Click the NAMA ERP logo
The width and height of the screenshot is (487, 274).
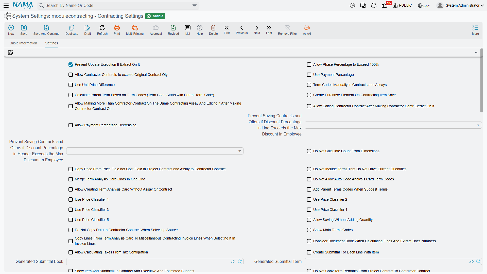click(x=23, y=5)
